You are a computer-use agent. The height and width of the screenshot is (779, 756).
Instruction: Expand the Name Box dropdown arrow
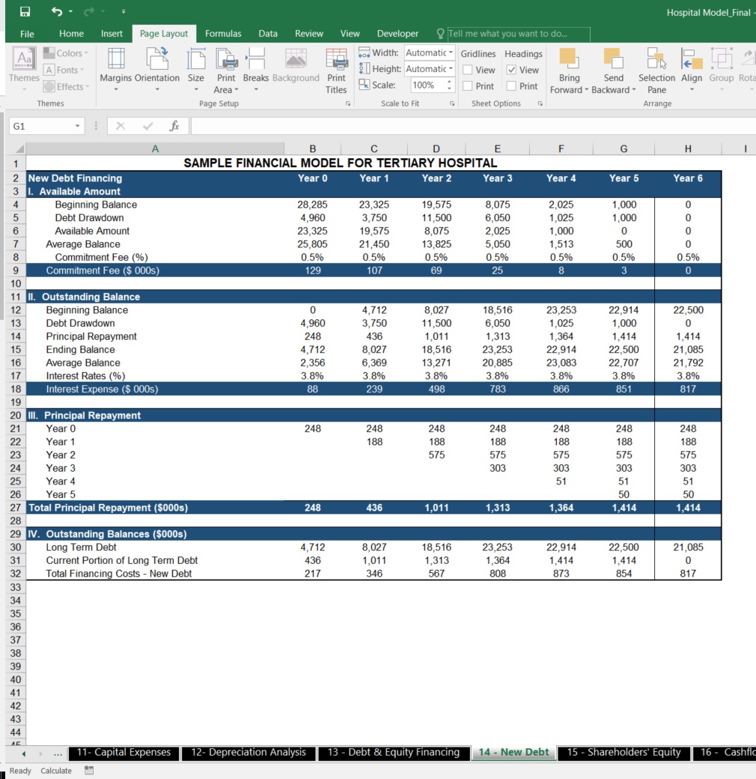[77, 126]
